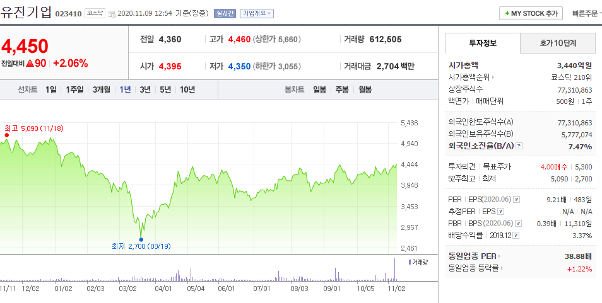Select the 1주일 line chart period
Viewport: 602px width, 303px height.
pos(74,90)
